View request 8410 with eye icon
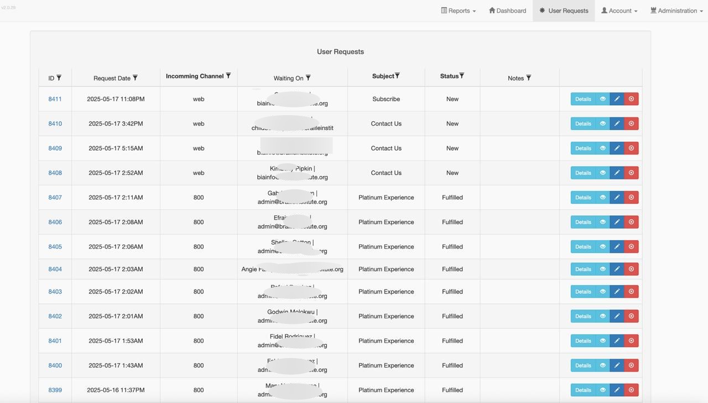The height and width of the screenshot is (403, 708). point(603,123)
